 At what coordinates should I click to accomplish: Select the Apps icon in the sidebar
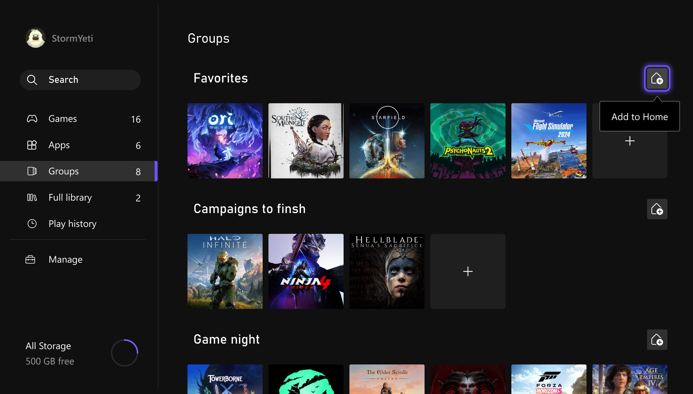(32, 145)
